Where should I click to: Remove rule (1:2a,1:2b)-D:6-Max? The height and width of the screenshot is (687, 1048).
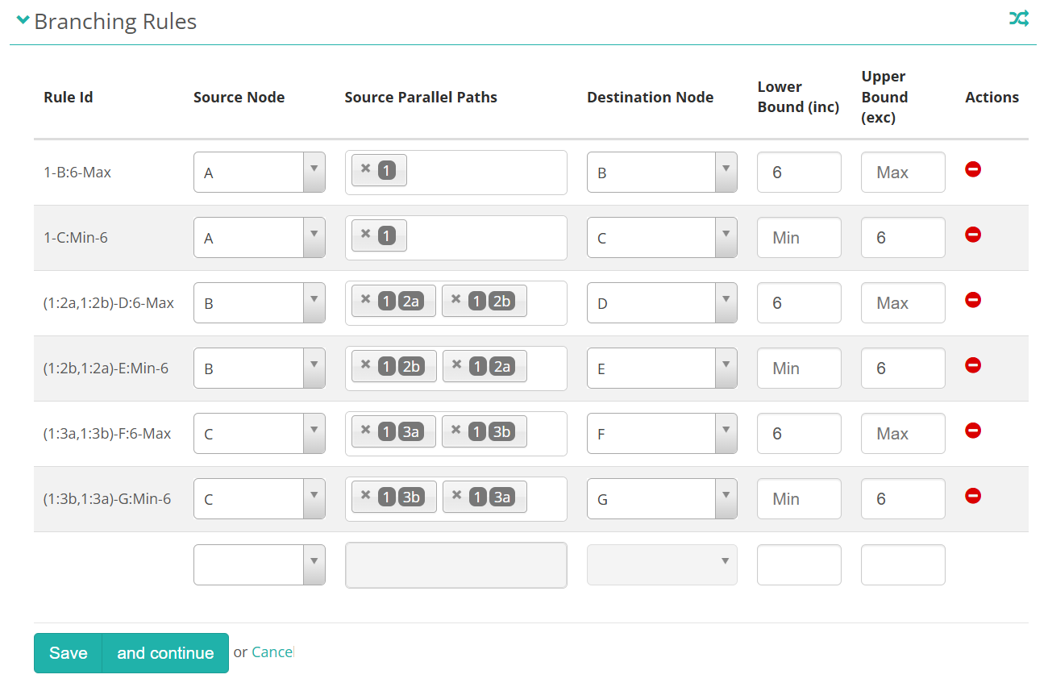(973, 300)
